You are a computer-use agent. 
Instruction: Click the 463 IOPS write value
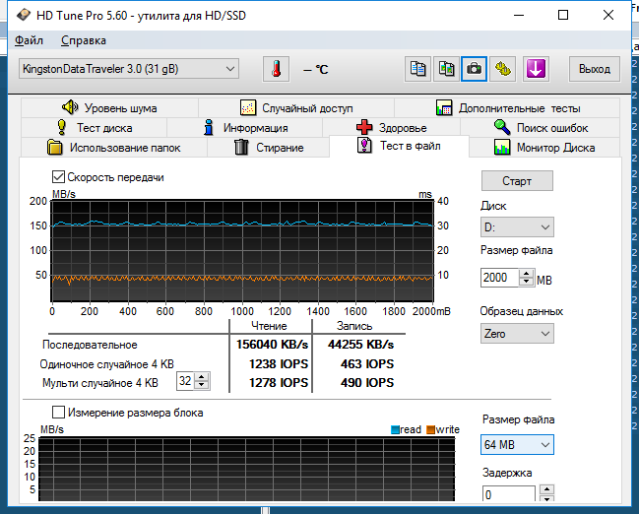click(367, 363)
